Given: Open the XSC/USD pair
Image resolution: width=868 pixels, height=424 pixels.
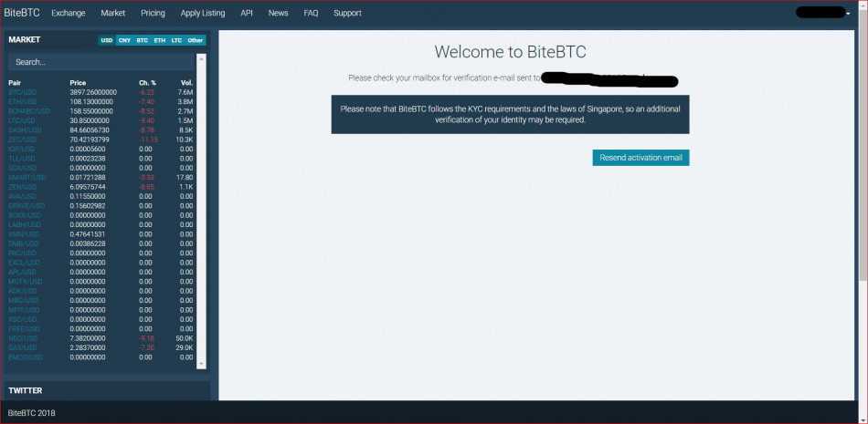Looking at the screenshot, I should coord(22,319).
